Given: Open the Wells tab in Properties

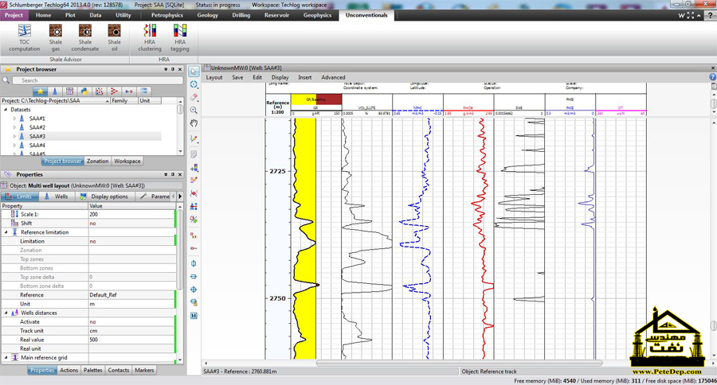Looking at the screenshot, I should [x=57, y=196].
